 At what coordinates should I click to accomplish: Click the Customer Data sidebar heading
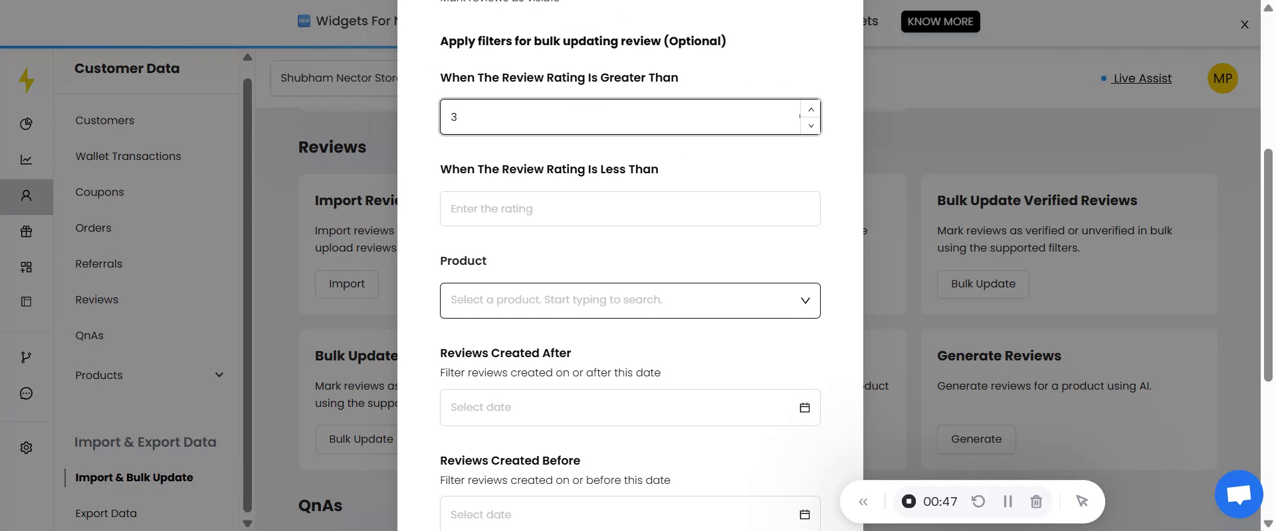127,68
